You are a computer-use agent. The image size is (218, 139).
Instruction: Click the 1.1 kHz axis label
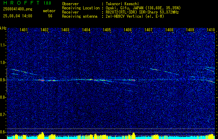[3, 45]
